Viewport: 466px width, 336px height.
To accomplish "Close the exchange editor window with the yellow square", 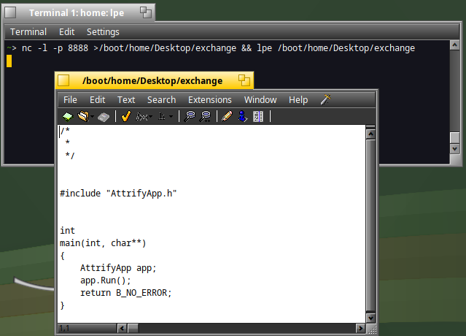I will coord(63,80).
